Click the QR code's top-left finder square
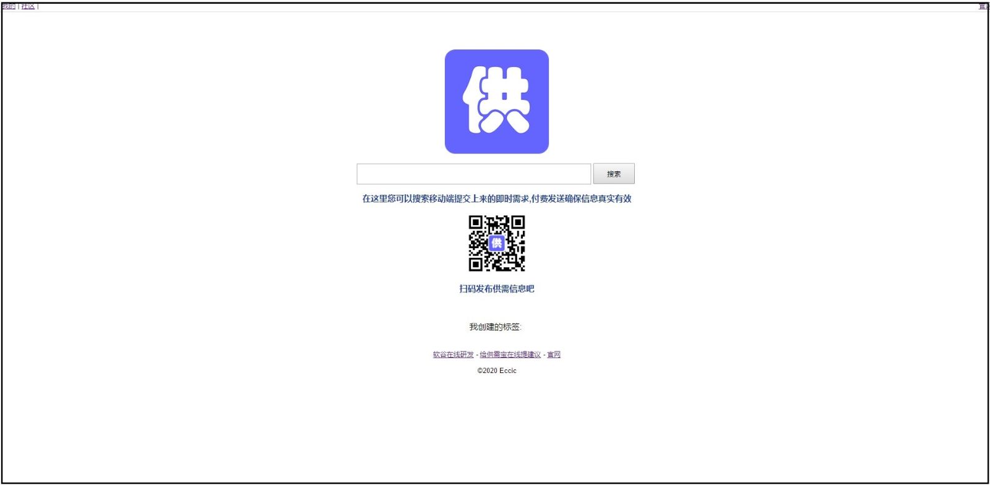The image size is (990, 485). [x=475, y=222]
